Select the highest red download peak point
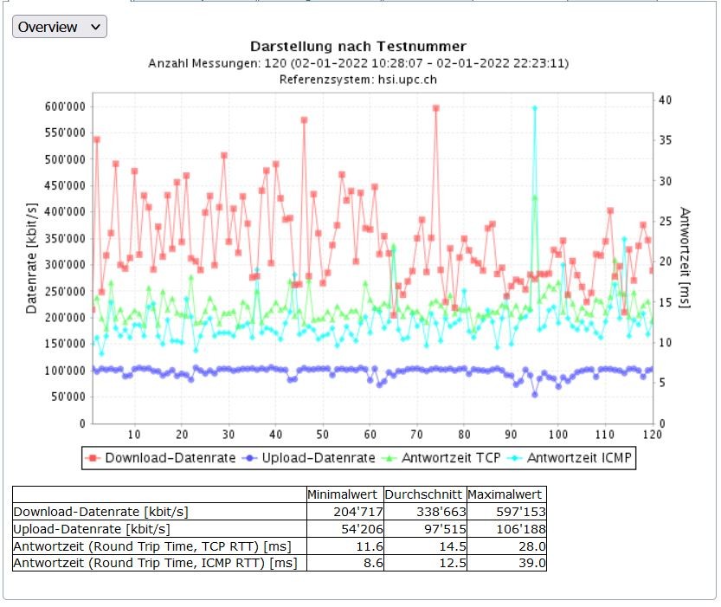 [436, 108]
